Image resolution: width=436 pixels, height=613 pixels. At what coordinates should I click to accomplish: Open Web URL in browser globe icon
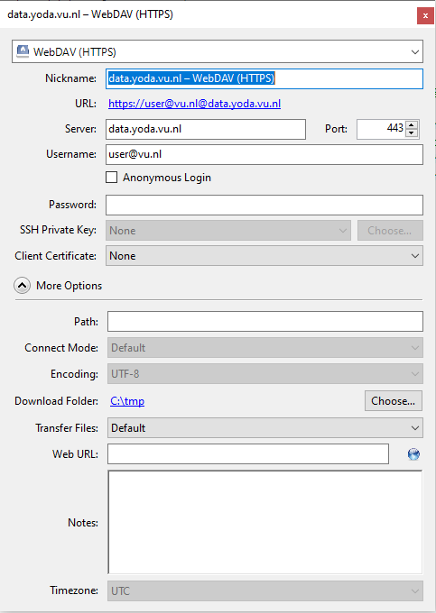click(x=413, y=454)
